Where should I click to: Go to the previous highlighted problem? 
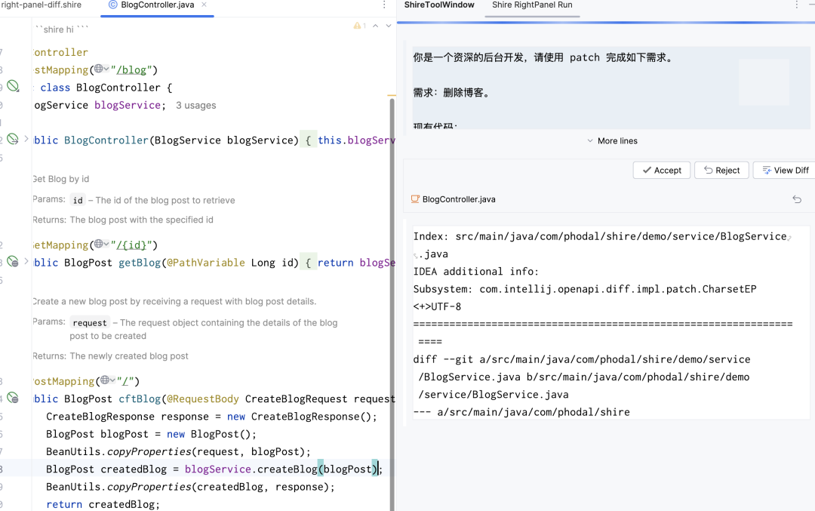375,26
